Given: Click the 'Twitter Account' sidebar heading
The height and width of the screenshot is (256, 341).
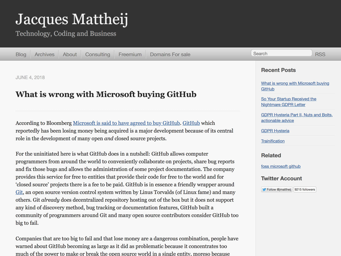Looking at the screenshot, I should coord(282,179).
